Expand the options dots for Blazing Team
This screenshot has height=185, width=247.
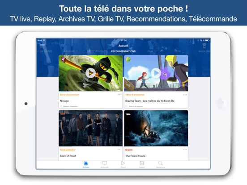(185, 95)
